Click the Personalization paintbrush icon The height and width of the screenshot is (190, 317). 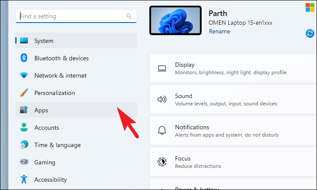click(24, 92)
